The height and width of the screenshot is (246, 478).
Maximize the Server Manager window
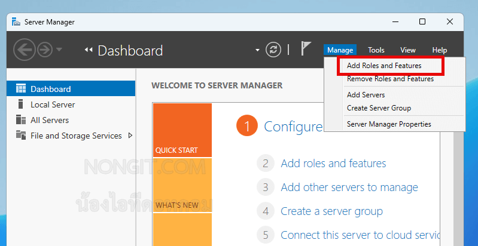(x=422, y=21)
